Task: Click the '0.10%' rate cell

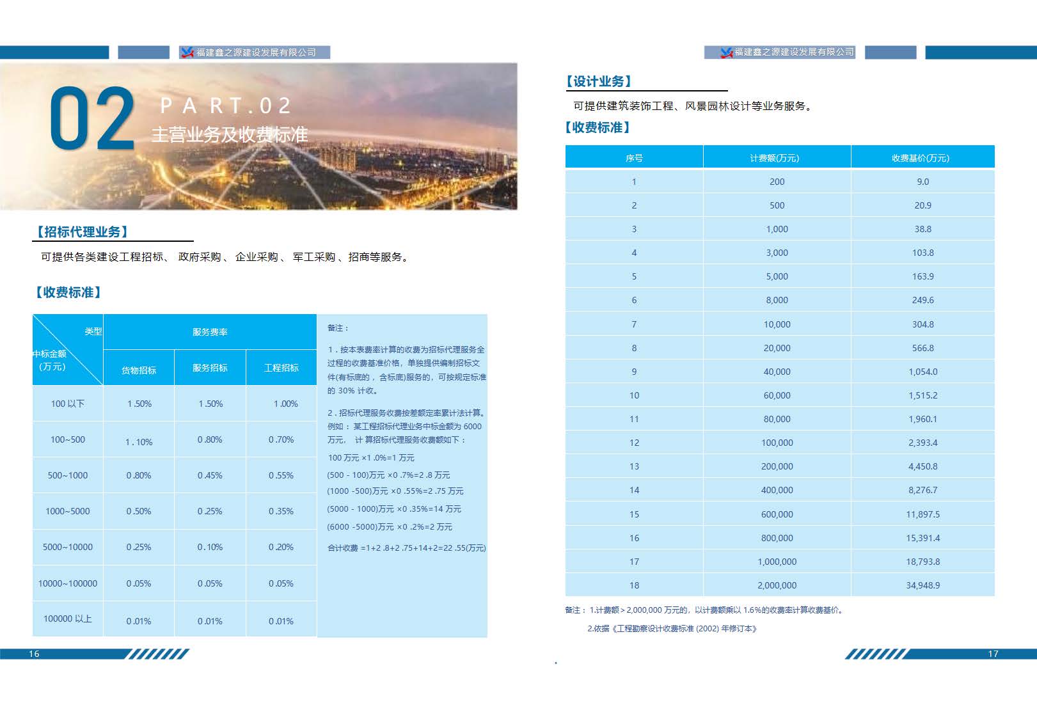Action: pyautogui.click(x=210, y=547)
